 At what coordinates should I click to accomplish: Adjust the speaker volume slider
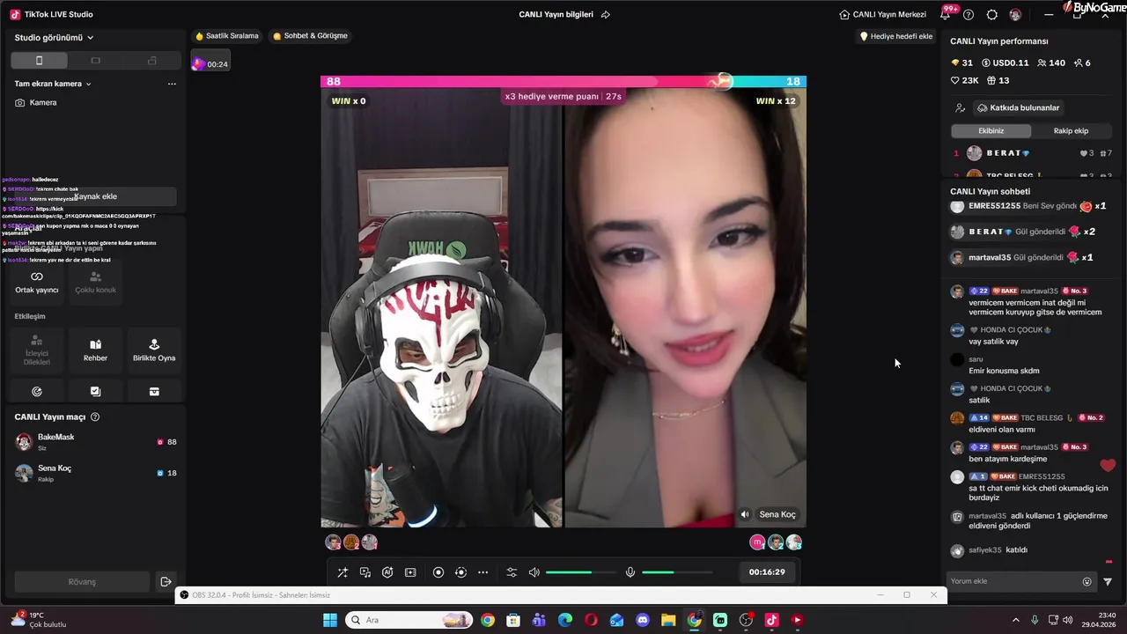point(580,572)
